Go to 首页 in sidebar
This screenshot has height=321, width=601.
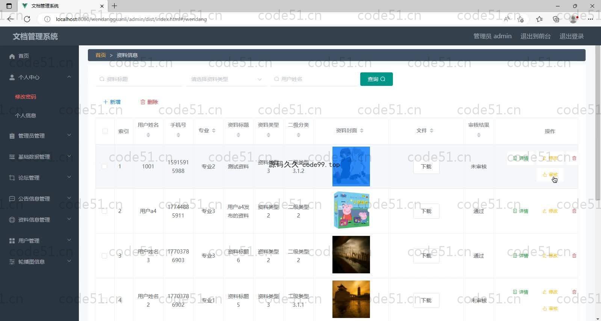[x=24, y=56]
